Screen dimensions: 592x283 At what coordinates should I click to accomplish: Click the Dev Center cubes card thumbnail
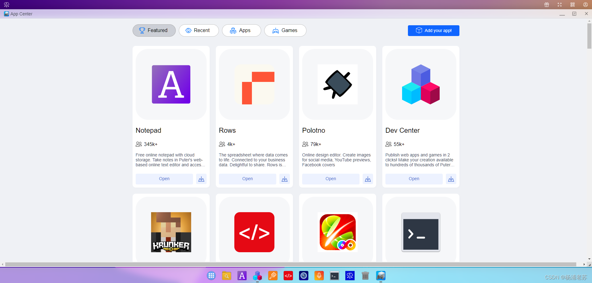(421, 84)
